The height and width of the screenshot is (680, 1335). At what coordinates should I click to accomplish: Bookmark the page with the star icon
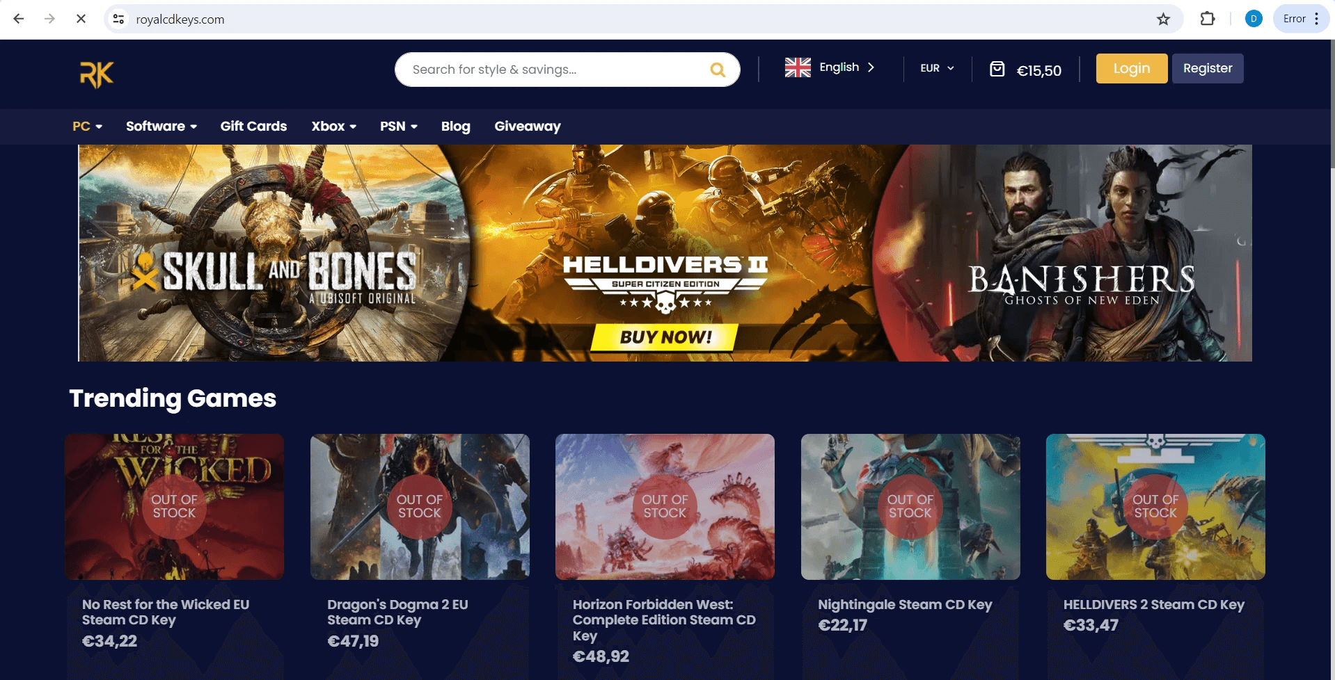(x=1163, y=19)
